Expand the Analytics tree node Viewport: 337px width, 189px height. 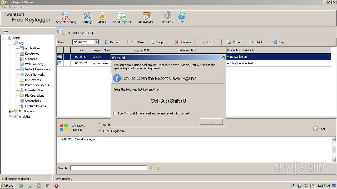pos(10,117)
